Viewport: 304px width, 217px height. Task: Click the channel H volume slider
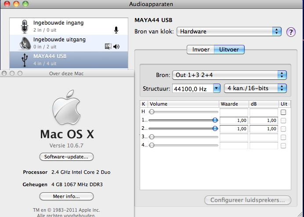click(x=183, y=112)
